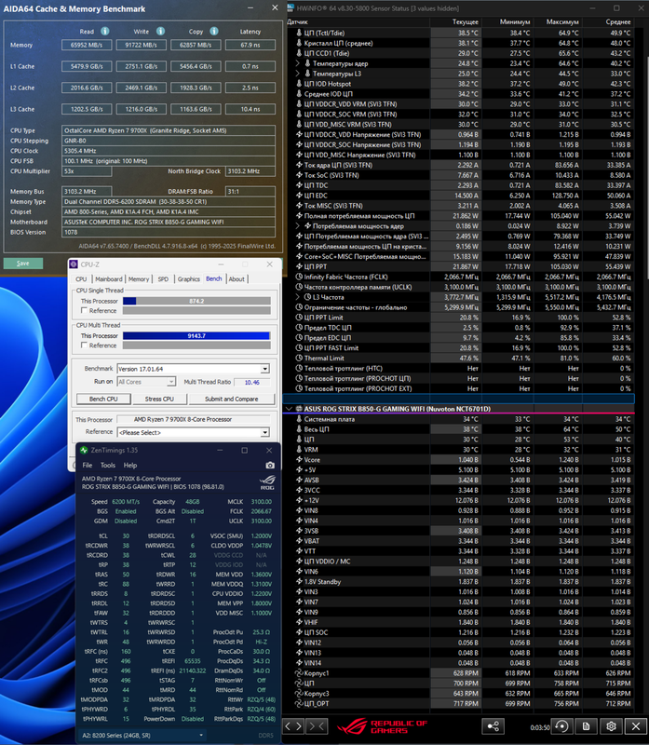Image resolution: width=649 pixels, height=745 pixels.
Task: Click the Multi Thread Ratio 10.46 field
Action: 251,382
